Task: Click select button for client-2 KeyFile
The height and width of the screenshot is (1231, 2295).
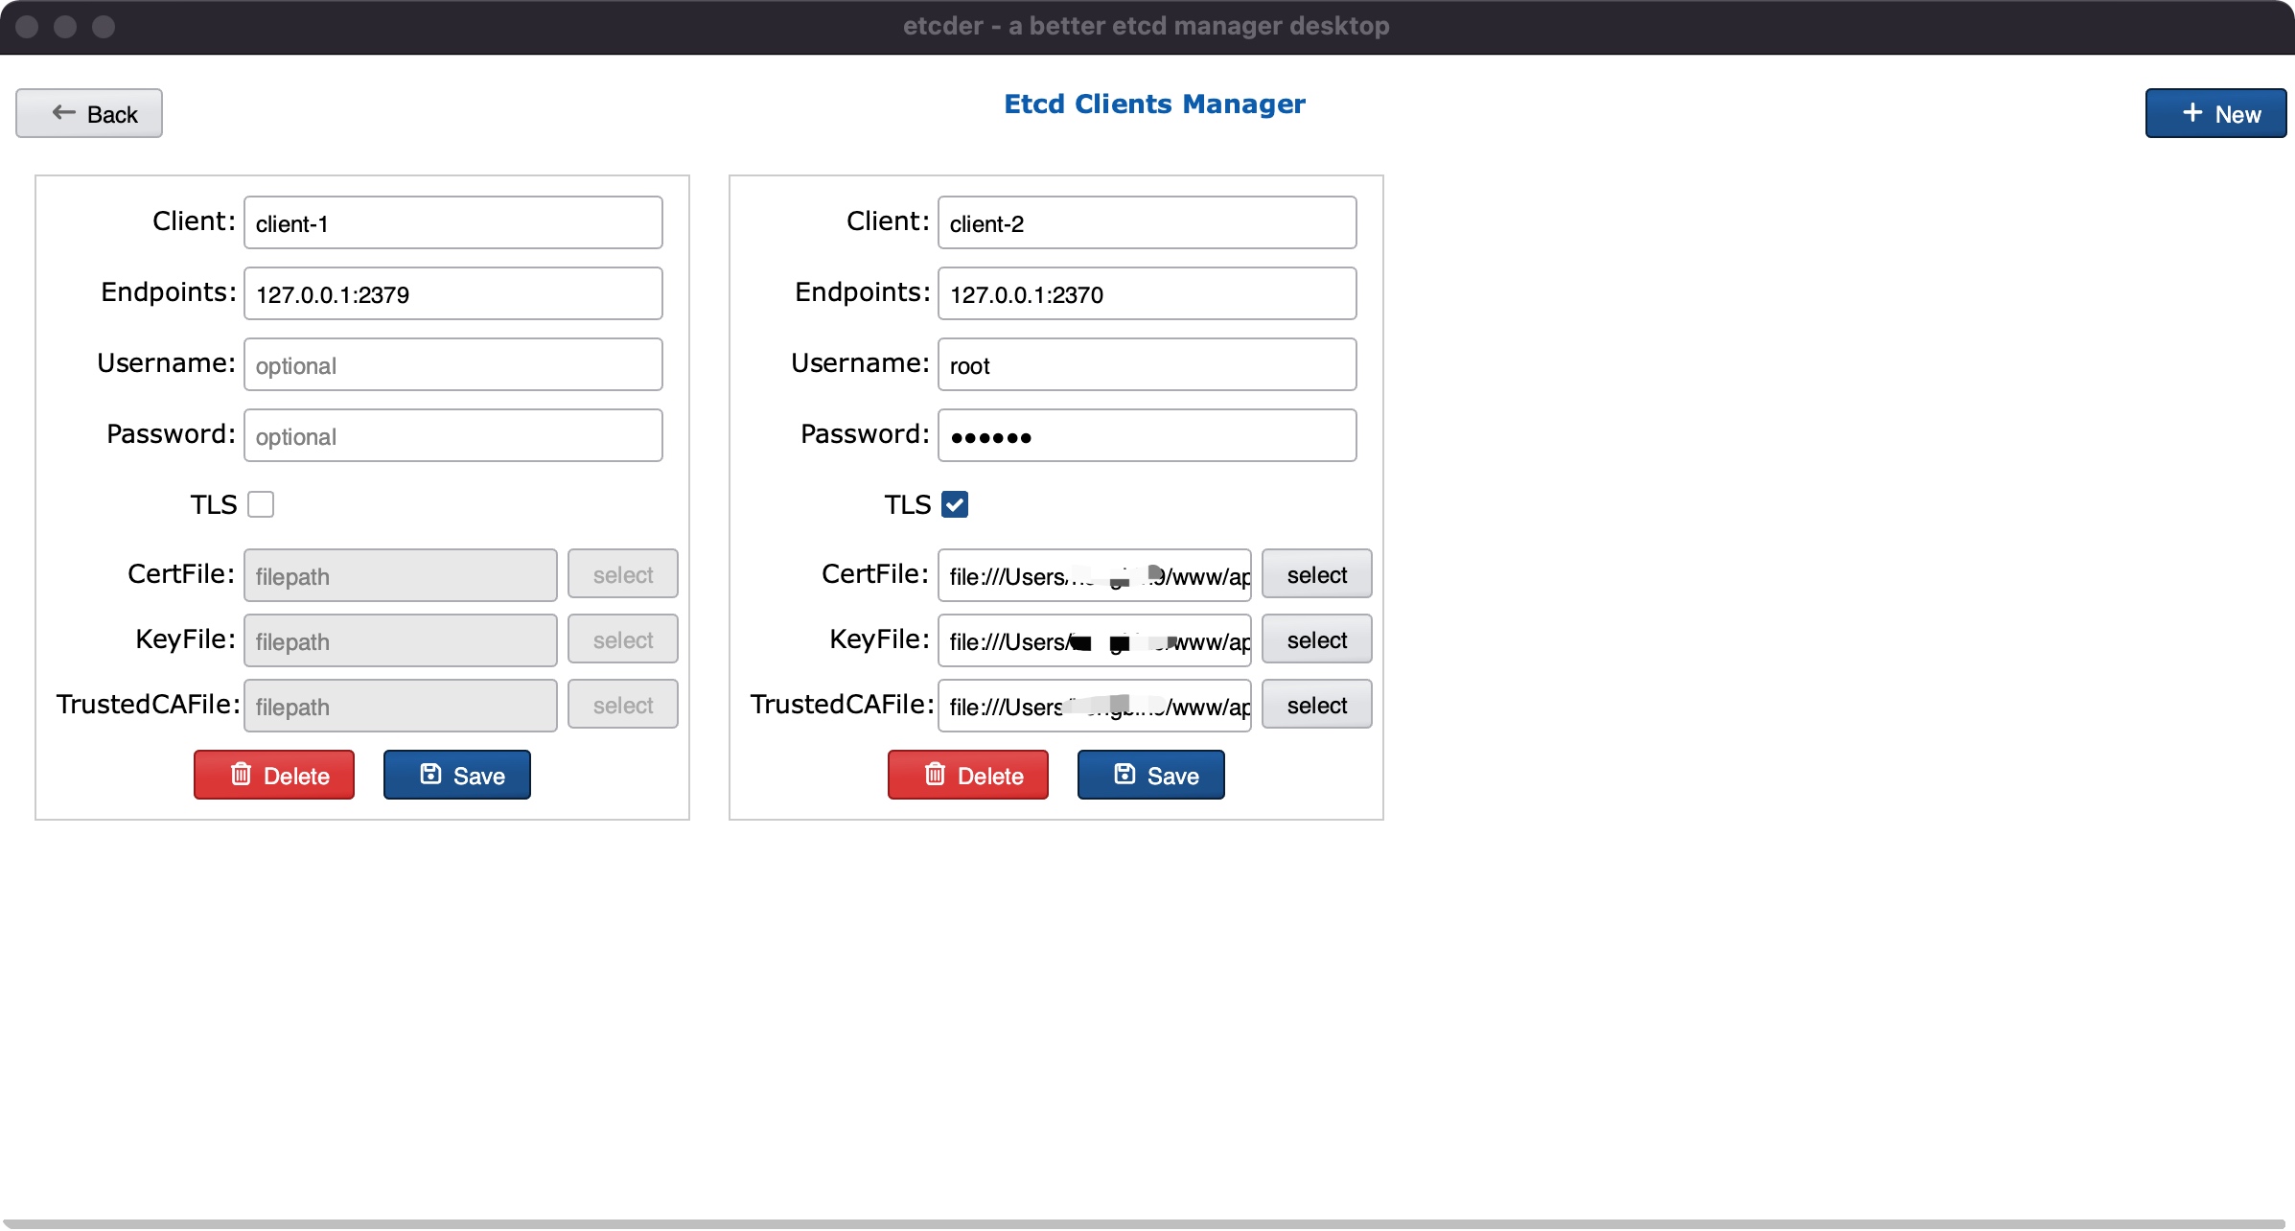Action: pos(1316,639)
